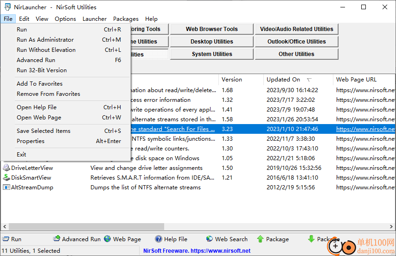Image resolution: width=396 pixels, height=256 pixels.
Task: Open the Edit menu
Action: (x=24, y=19)
